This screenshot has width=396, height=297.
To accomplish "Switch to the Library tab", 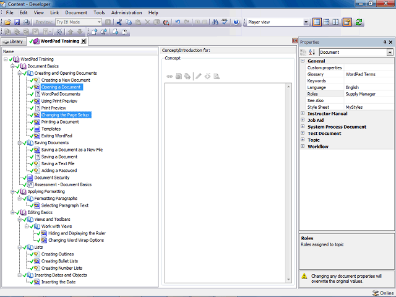I will pyautogui.click(x=14, y=41).
